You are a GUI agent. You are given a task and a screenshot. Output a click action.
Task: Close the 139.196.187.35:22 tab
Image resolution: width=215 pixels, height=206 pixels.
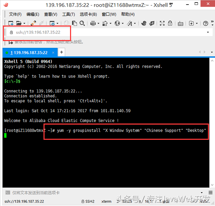point(53,53)
